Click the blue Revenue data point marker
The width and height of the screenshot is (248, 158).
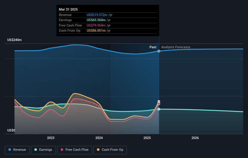tap(159, 51)
